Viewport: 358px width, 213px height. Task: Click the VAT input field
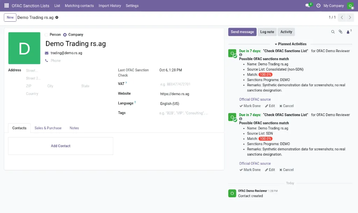point(189,84)
